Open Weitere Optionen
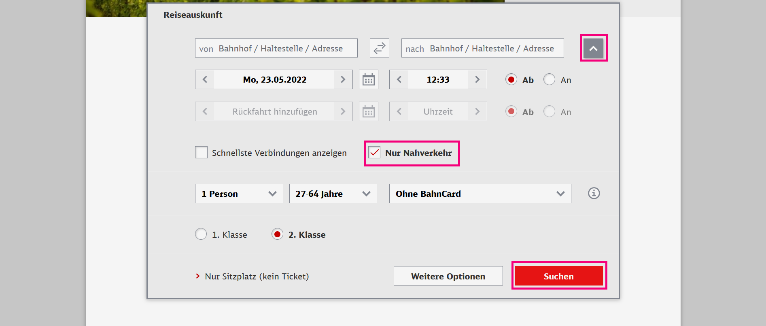 click(x=448, y=276)
